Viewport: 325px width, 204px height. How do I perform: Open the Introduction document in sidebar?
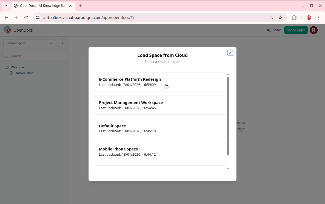(x=24, y=73)
